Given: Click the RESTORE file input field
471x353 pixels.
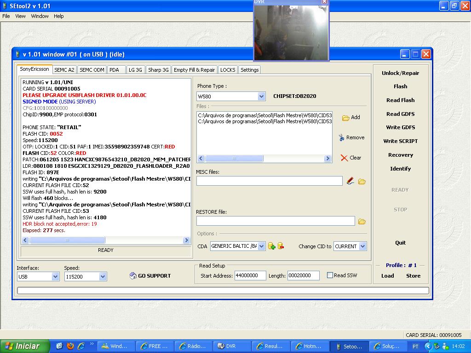Looking at the screenshot, I should point(276,221).
